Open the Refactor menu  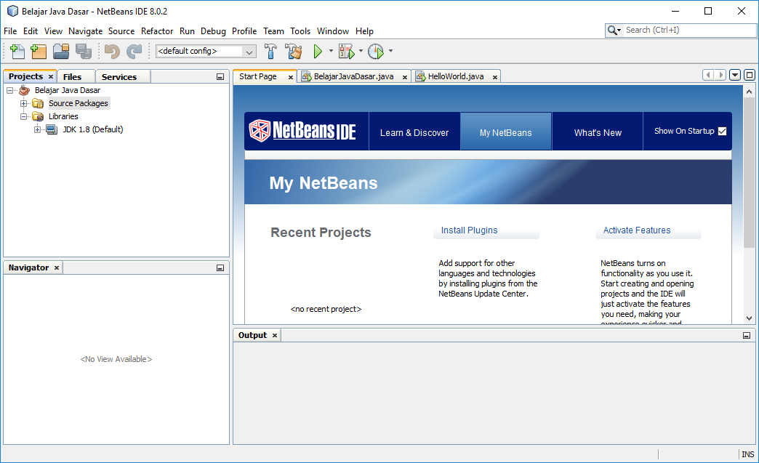pyautogui.click(x=157, y=31)
